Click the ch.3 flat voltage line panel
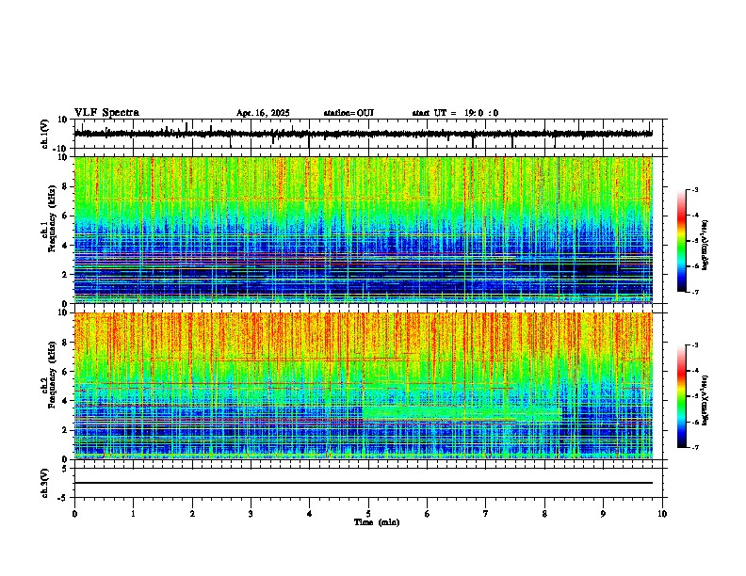Viewport: 746px width, 576px height. [x=370, y=483]
